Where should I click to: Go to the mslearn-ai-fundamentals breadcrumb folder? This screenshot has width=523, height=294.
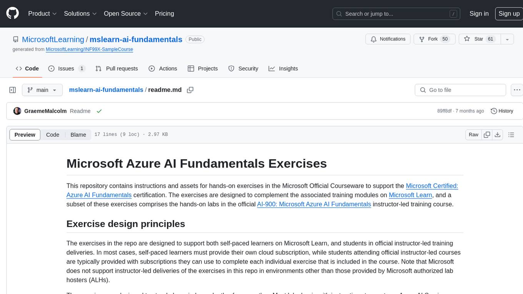[x=106, y=90]
